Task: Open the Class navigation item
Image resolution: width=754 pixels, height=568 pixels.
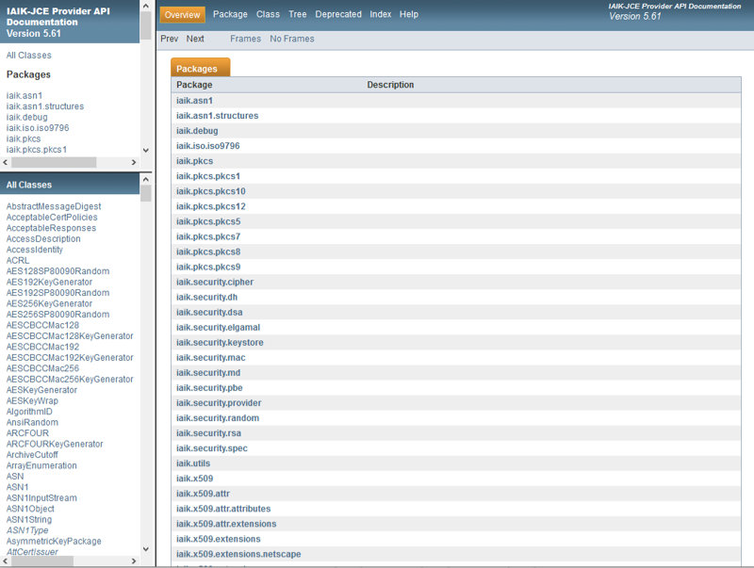Action: [268, 14]
